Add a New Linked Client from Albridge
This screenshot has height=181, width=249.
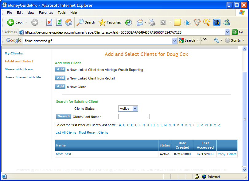(x=60, y=69)
